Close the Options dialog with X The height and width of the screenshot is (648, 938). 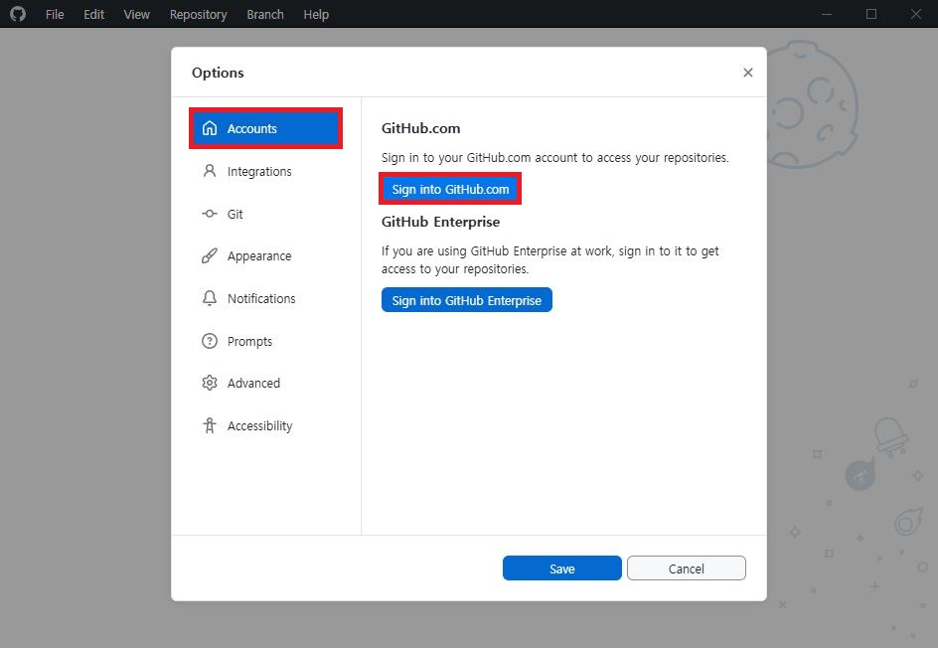coord(748,73)
